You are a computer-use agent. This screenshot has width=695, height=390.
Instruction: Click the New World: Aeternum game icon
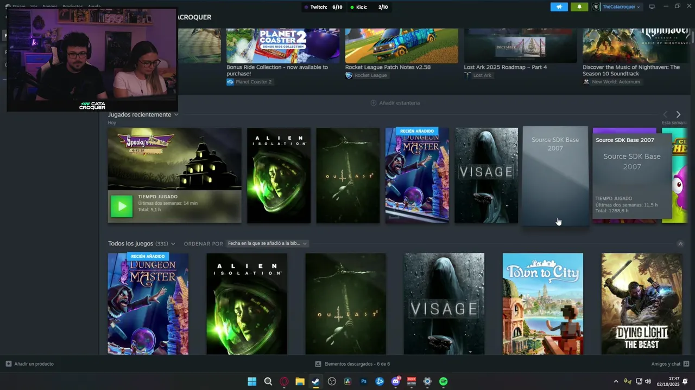[586, 82]
